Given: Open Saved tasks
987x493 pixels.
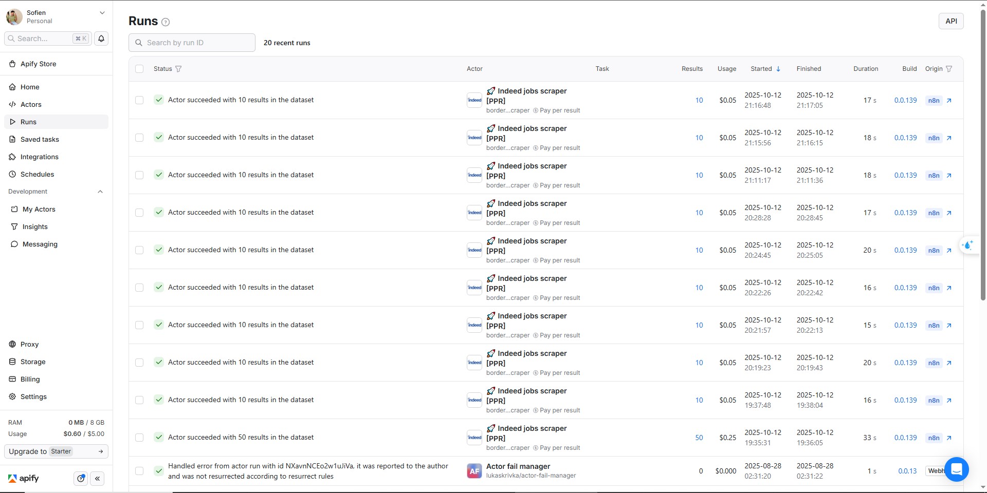Looking at the screenshot, I should 56,139.
